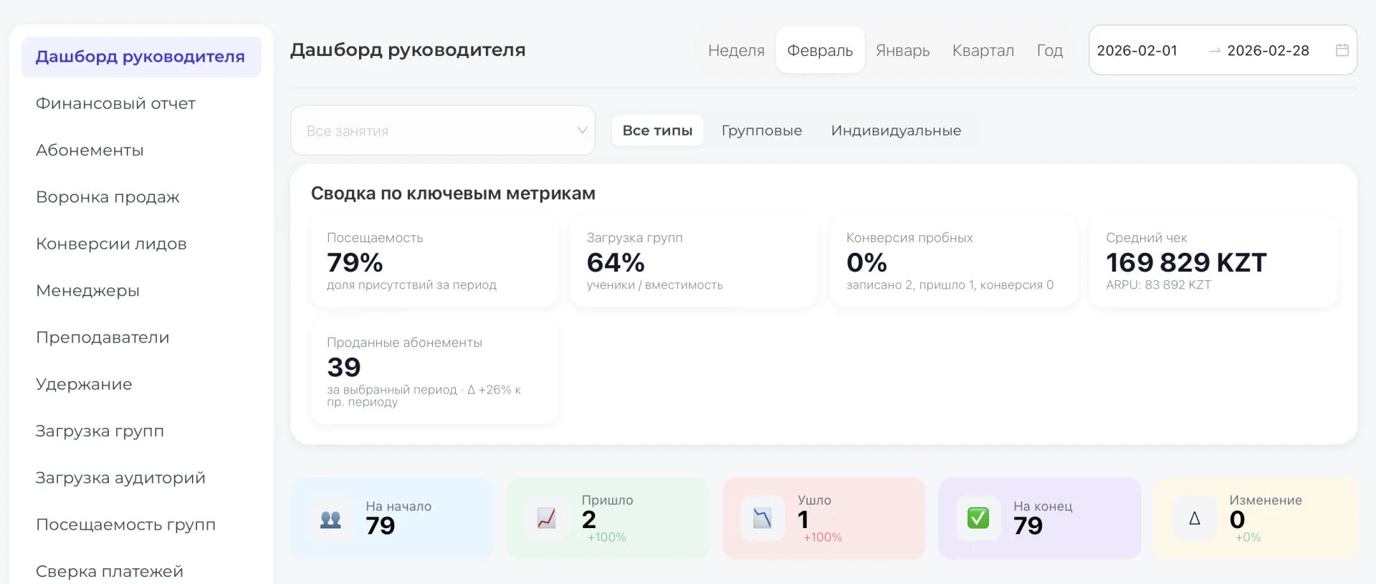Click the 'Дашборд руководителя' page title

point(408,50)
